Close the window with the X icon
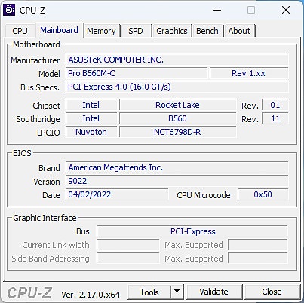Screen dimensions: 304x303 click(x=286, y=10)
